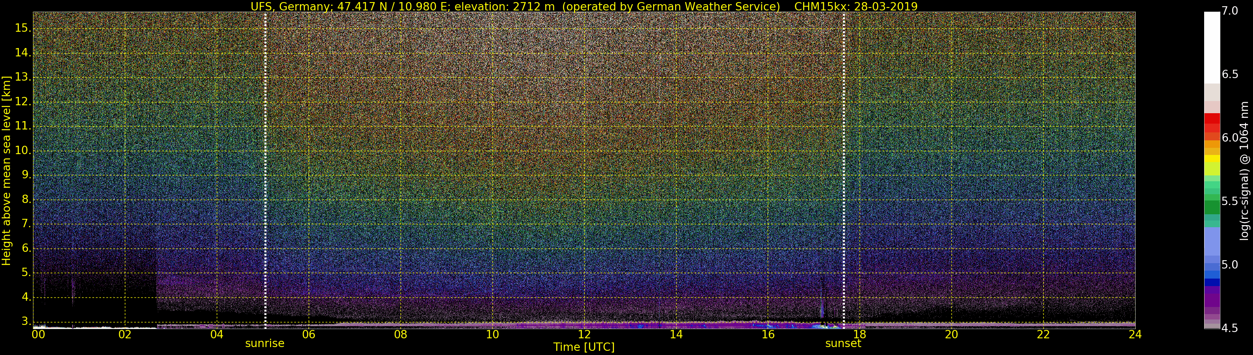Image resolution: width=1253 pixels, height=355 pixels.
Task: Click the time axis tick label 02
Action: pyautogui.click(x=125, y=335)
